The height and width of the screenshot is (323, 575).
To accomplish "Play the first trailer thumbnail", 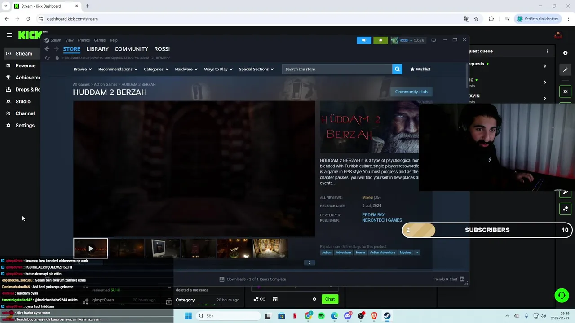I will [x=91, y=248].
